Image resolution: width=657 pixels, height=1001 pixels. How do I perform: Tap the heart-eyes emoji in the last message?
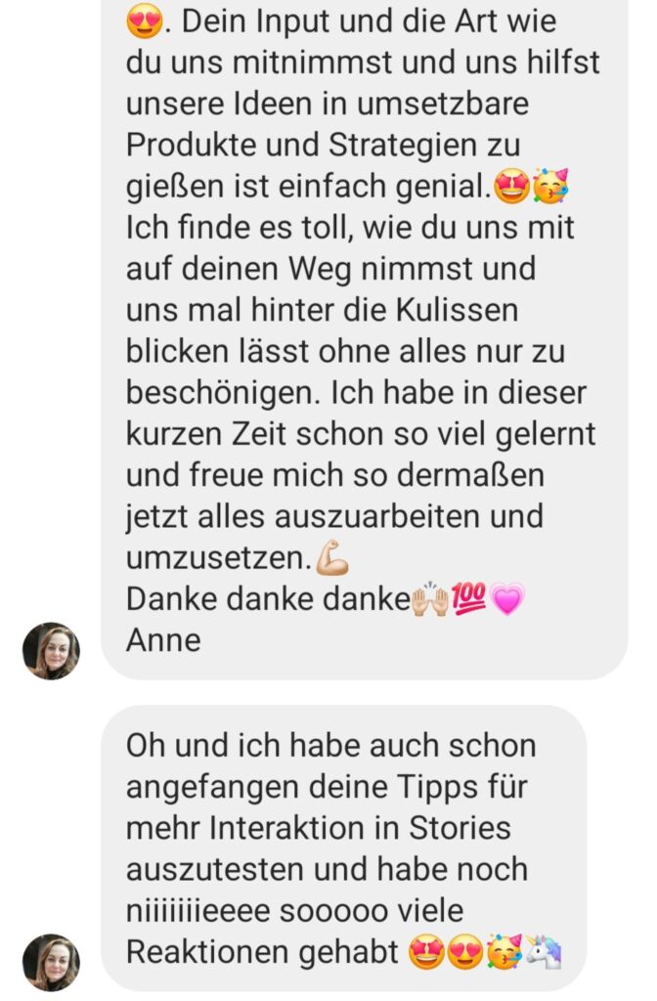(x=464, y=952)
